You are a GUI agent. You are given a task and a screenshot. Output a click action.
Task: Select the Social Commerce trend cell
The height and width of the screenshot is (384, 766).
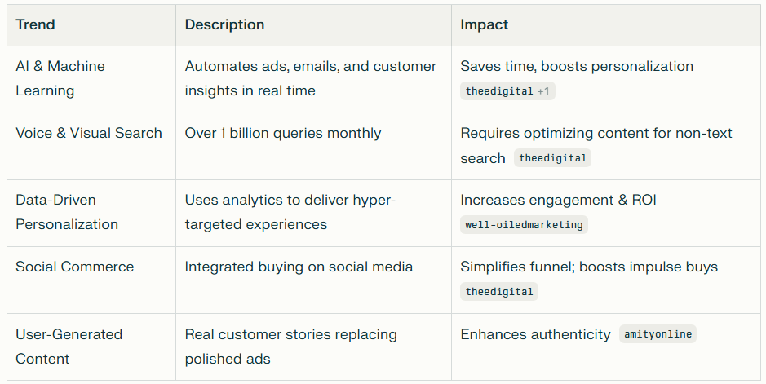pyautogui.click(x=75, y=267)
